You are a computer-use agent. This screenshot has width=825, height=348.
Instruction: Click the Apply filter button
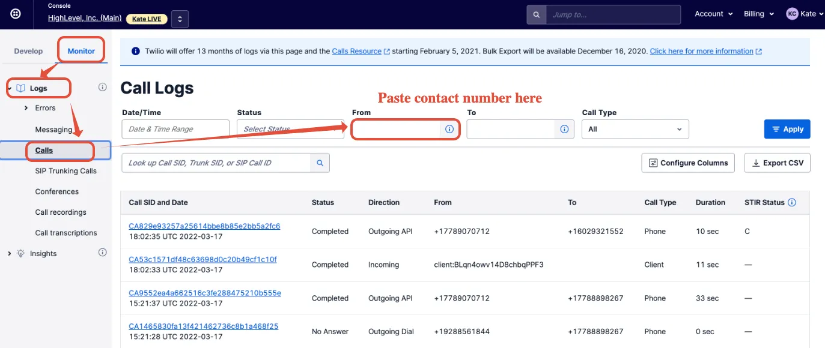tap(787, 129)
